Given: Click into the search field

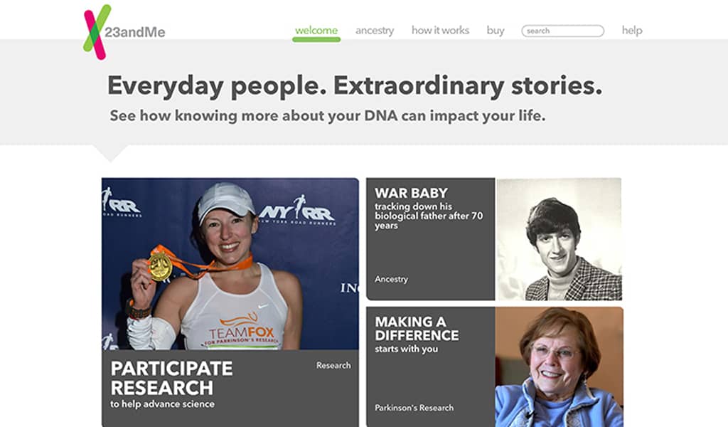Looking at the screenshot, I should pos(562,31).
